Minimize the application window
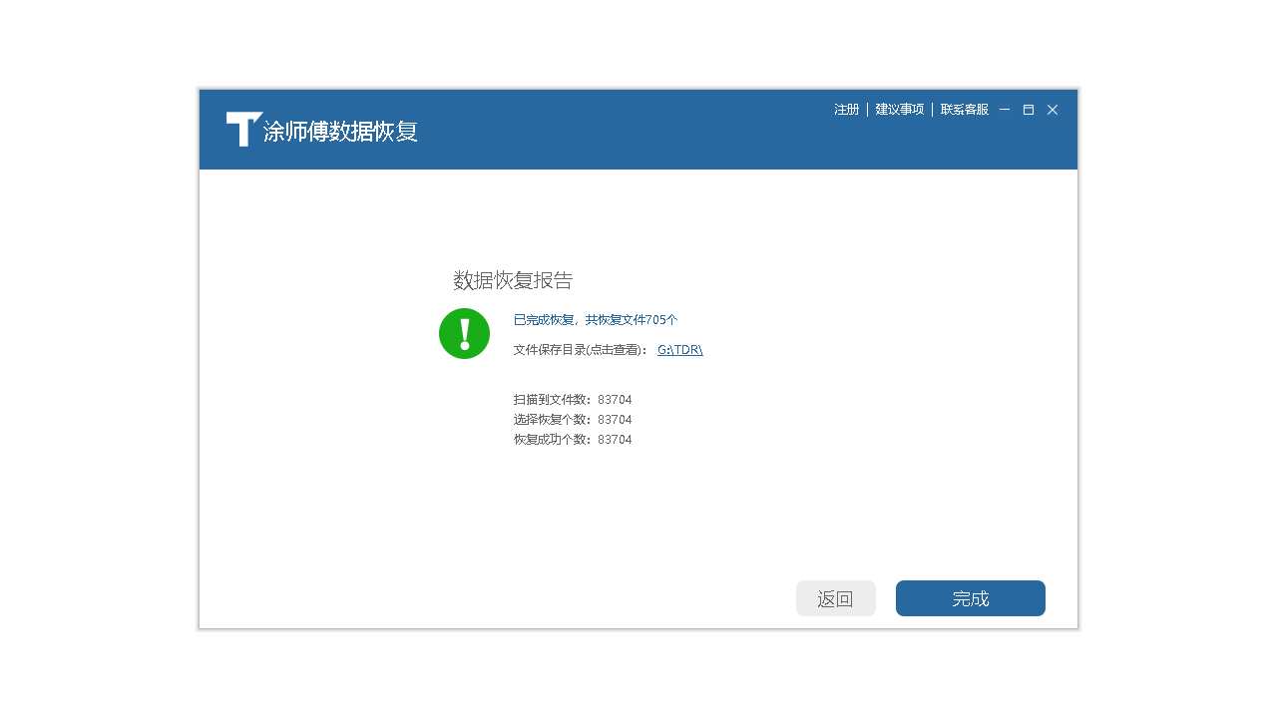 [1004, 110]
